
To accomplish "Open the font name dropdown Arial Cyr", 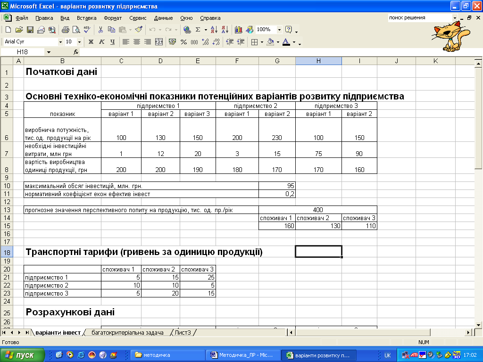I will tap(60, 42).
